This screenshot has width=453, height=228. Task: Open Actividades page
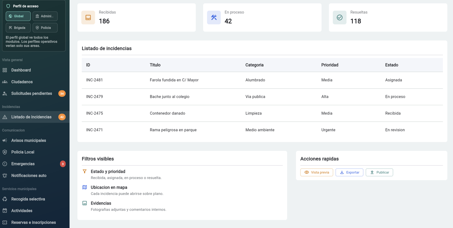[35, 211]
